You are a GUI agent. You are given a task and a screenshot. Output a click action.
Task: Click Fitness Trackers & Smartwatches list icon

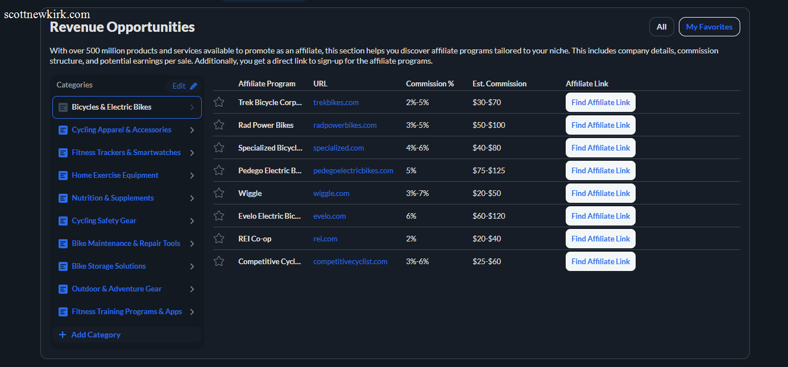pyautogui.click(x=63, y=153)
